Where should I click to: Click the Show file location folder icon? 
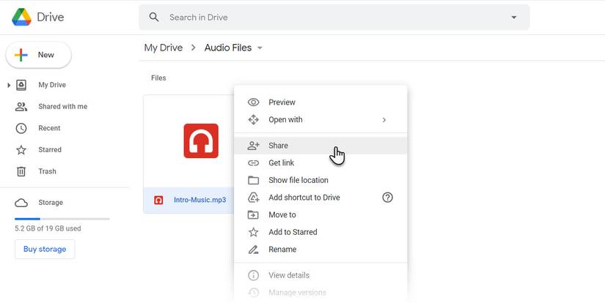253,180
